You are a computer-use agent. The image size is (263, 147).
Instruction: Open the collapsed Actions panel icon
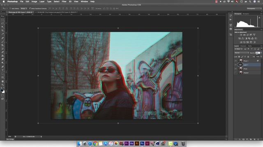coord(231,20)
